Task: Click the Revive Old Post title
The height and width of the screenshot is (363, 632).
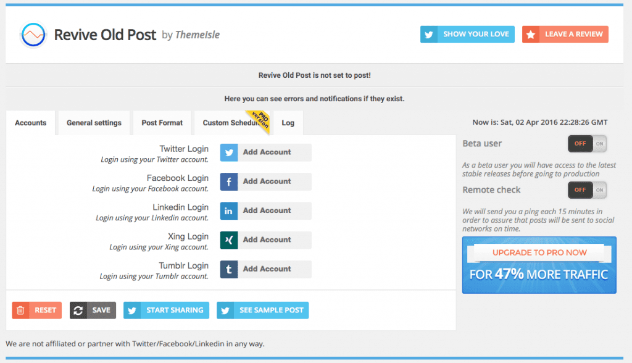Action: (x=105, y=35)
